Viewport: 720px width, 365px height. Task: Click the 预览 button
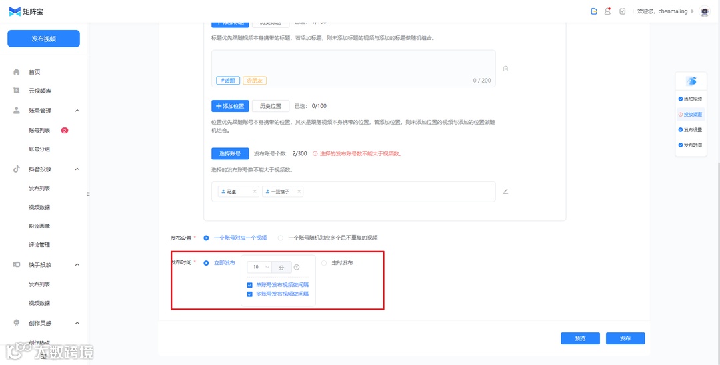pos(581,338)
